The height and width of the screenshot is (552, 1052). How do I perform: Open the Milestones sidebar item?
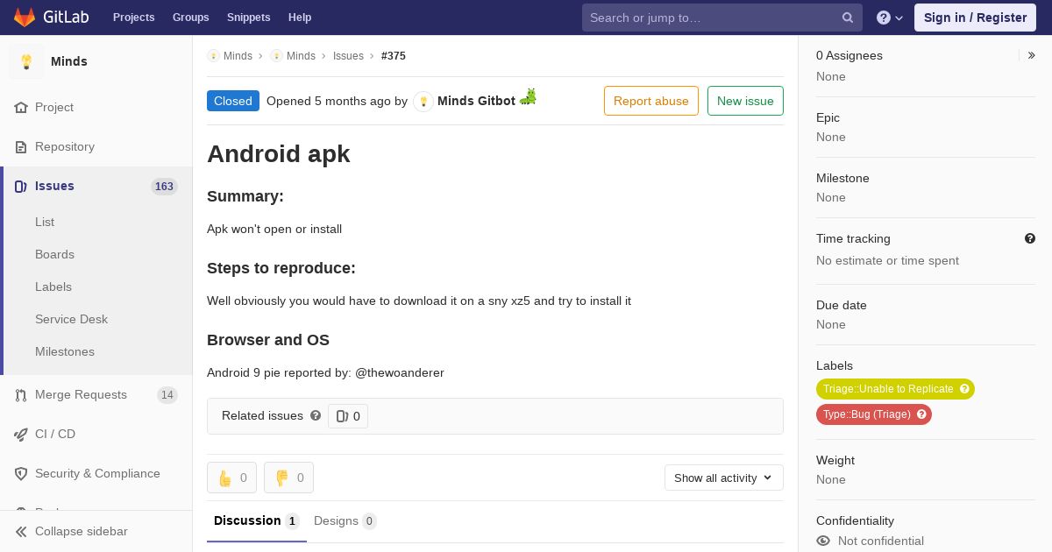pyautogui.click(x=65, y=352)
